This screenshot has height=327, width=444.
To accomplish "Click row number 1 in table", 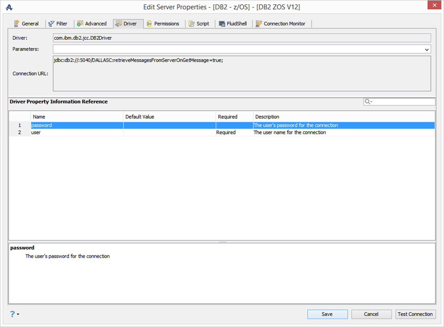I will (20, 125).
